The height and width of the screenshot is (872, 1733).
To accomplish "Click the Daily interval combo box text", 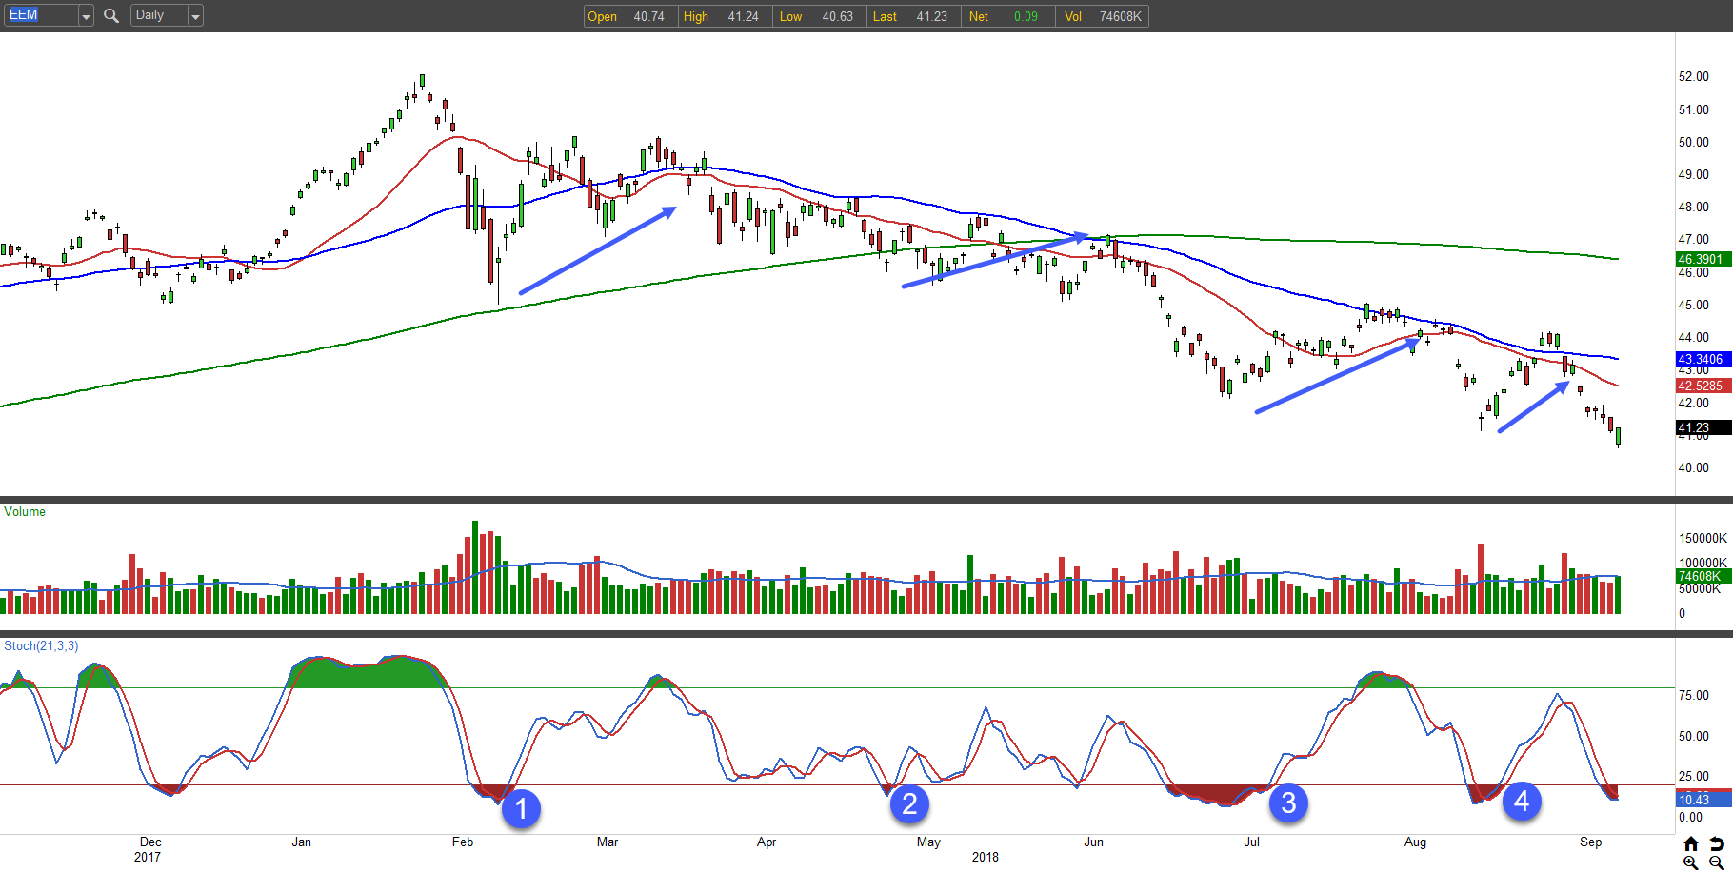I will [157, 15].
